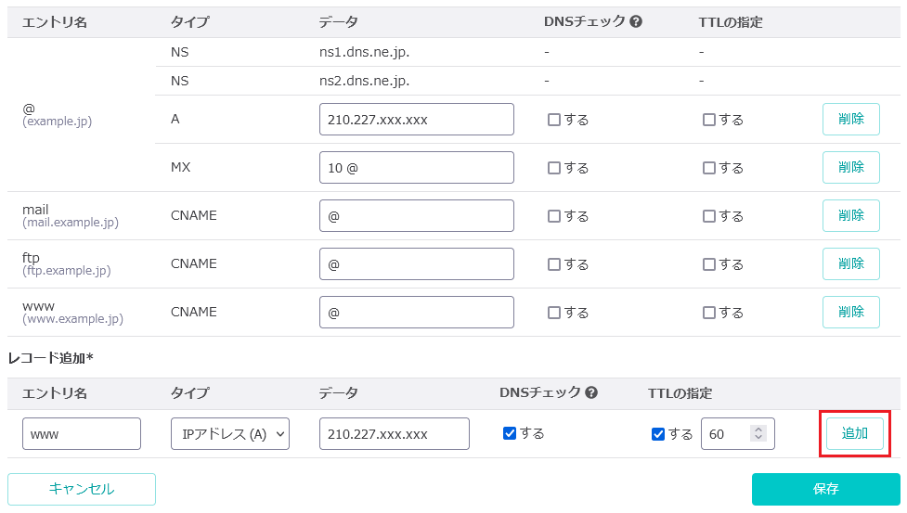Screen dimensions: 907x513
Task: Enable DNS check for the MX record
Action: (x=554, y=168)
